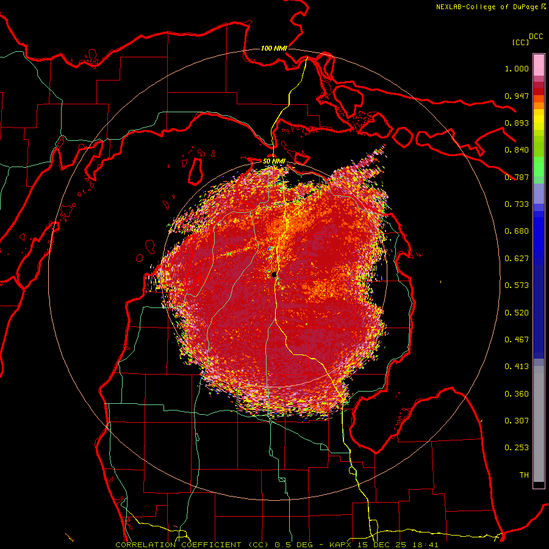549x549 pixels.
Task: Click the 0.360 color scale value
Action: (x=517, y=394)
